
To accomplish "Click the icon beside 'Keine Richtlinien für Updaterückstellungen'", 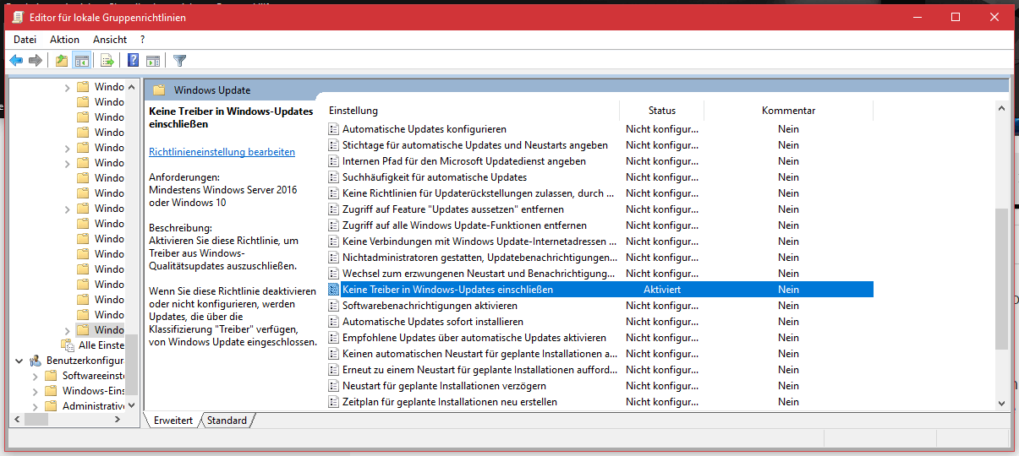I will [333, 193].
